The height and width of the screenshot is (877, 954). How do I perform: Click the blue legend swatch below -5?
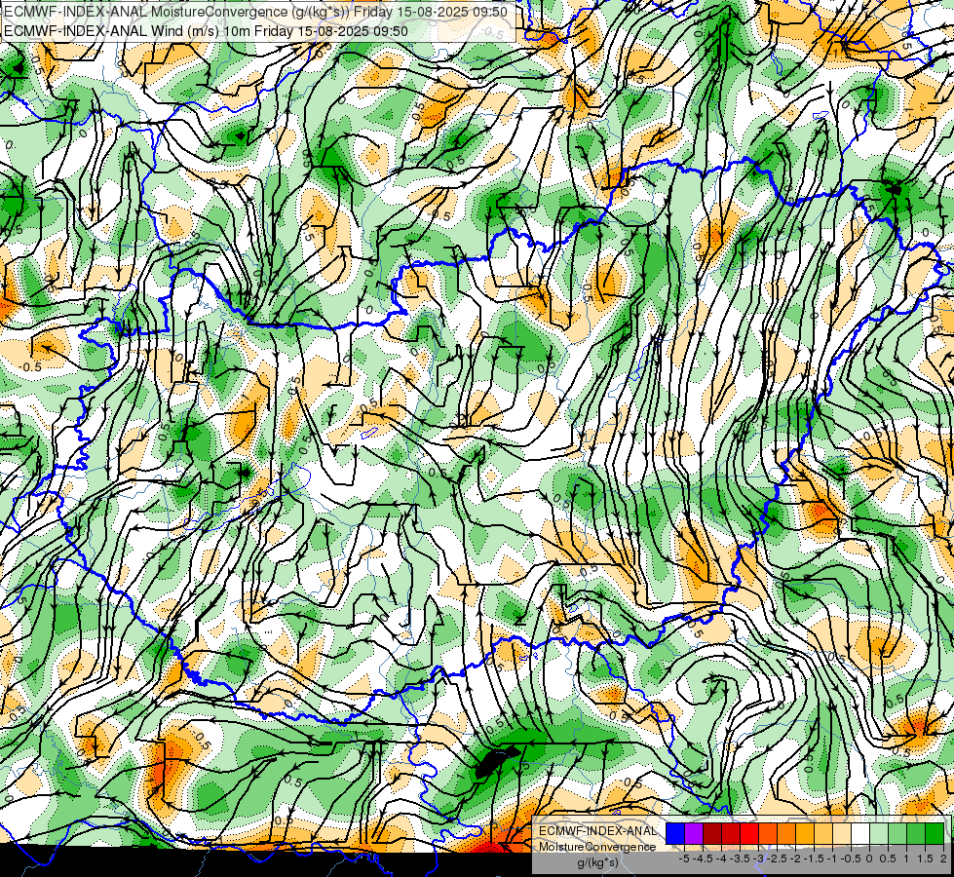pos(675,833)
